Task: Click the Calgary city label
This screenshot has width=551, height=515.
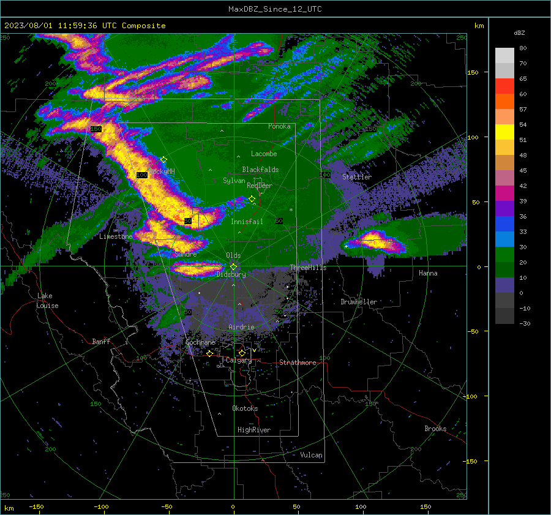Action: (x=239, y=360)
